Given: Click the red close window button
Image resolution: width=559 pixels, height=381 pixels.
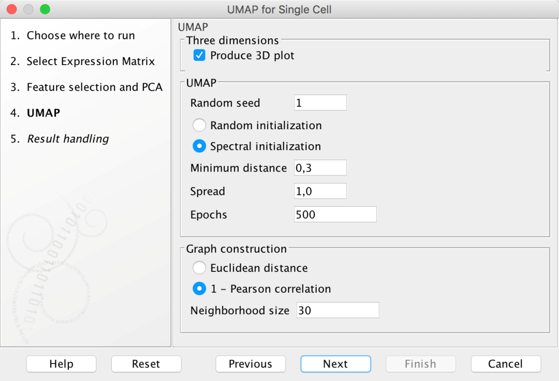Looking at the screenshot, I should [12, 9].
